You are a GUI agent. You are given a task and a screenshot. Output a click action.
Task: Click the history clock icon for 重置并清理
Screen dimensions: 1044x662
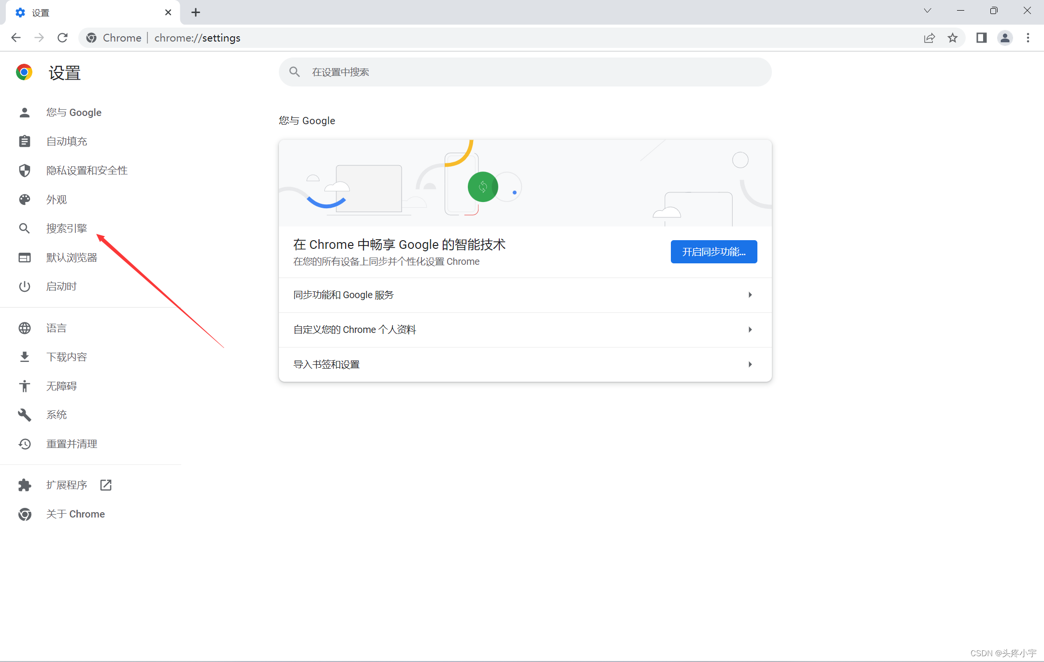(x=25, y=444)
